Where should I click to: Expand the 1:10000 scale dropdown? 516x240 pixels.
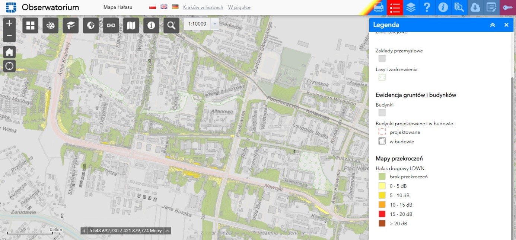click(x=214, y=24)
